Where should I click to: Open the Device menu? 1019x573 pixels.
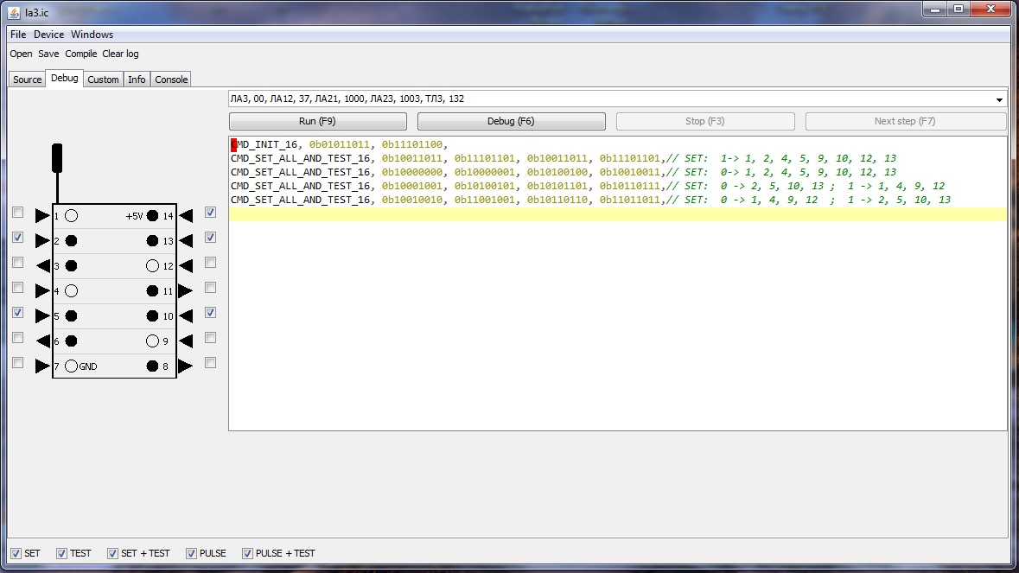coord(48,35)
